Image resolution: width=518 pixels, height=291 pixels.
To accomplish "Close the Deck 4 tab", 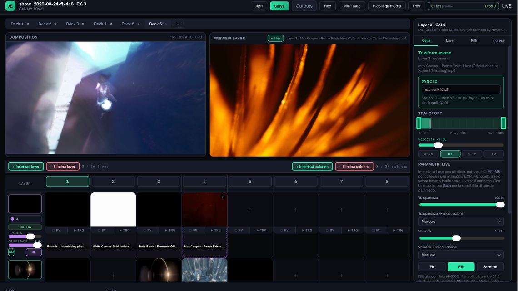I will pos(111,24).
